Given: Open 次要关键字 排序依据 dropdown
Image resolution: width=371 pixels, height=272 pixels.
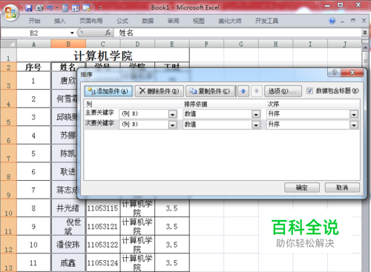Looking at the screenshot, I should (256, 125).
